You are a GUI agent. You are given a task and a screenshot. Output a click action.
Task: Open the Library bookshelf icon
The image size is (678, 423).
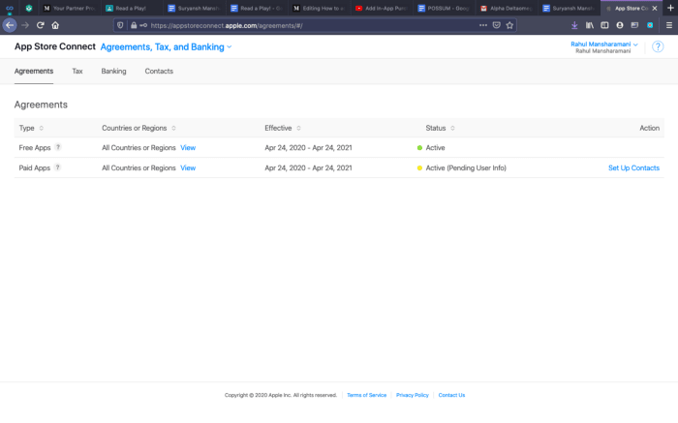589,25
